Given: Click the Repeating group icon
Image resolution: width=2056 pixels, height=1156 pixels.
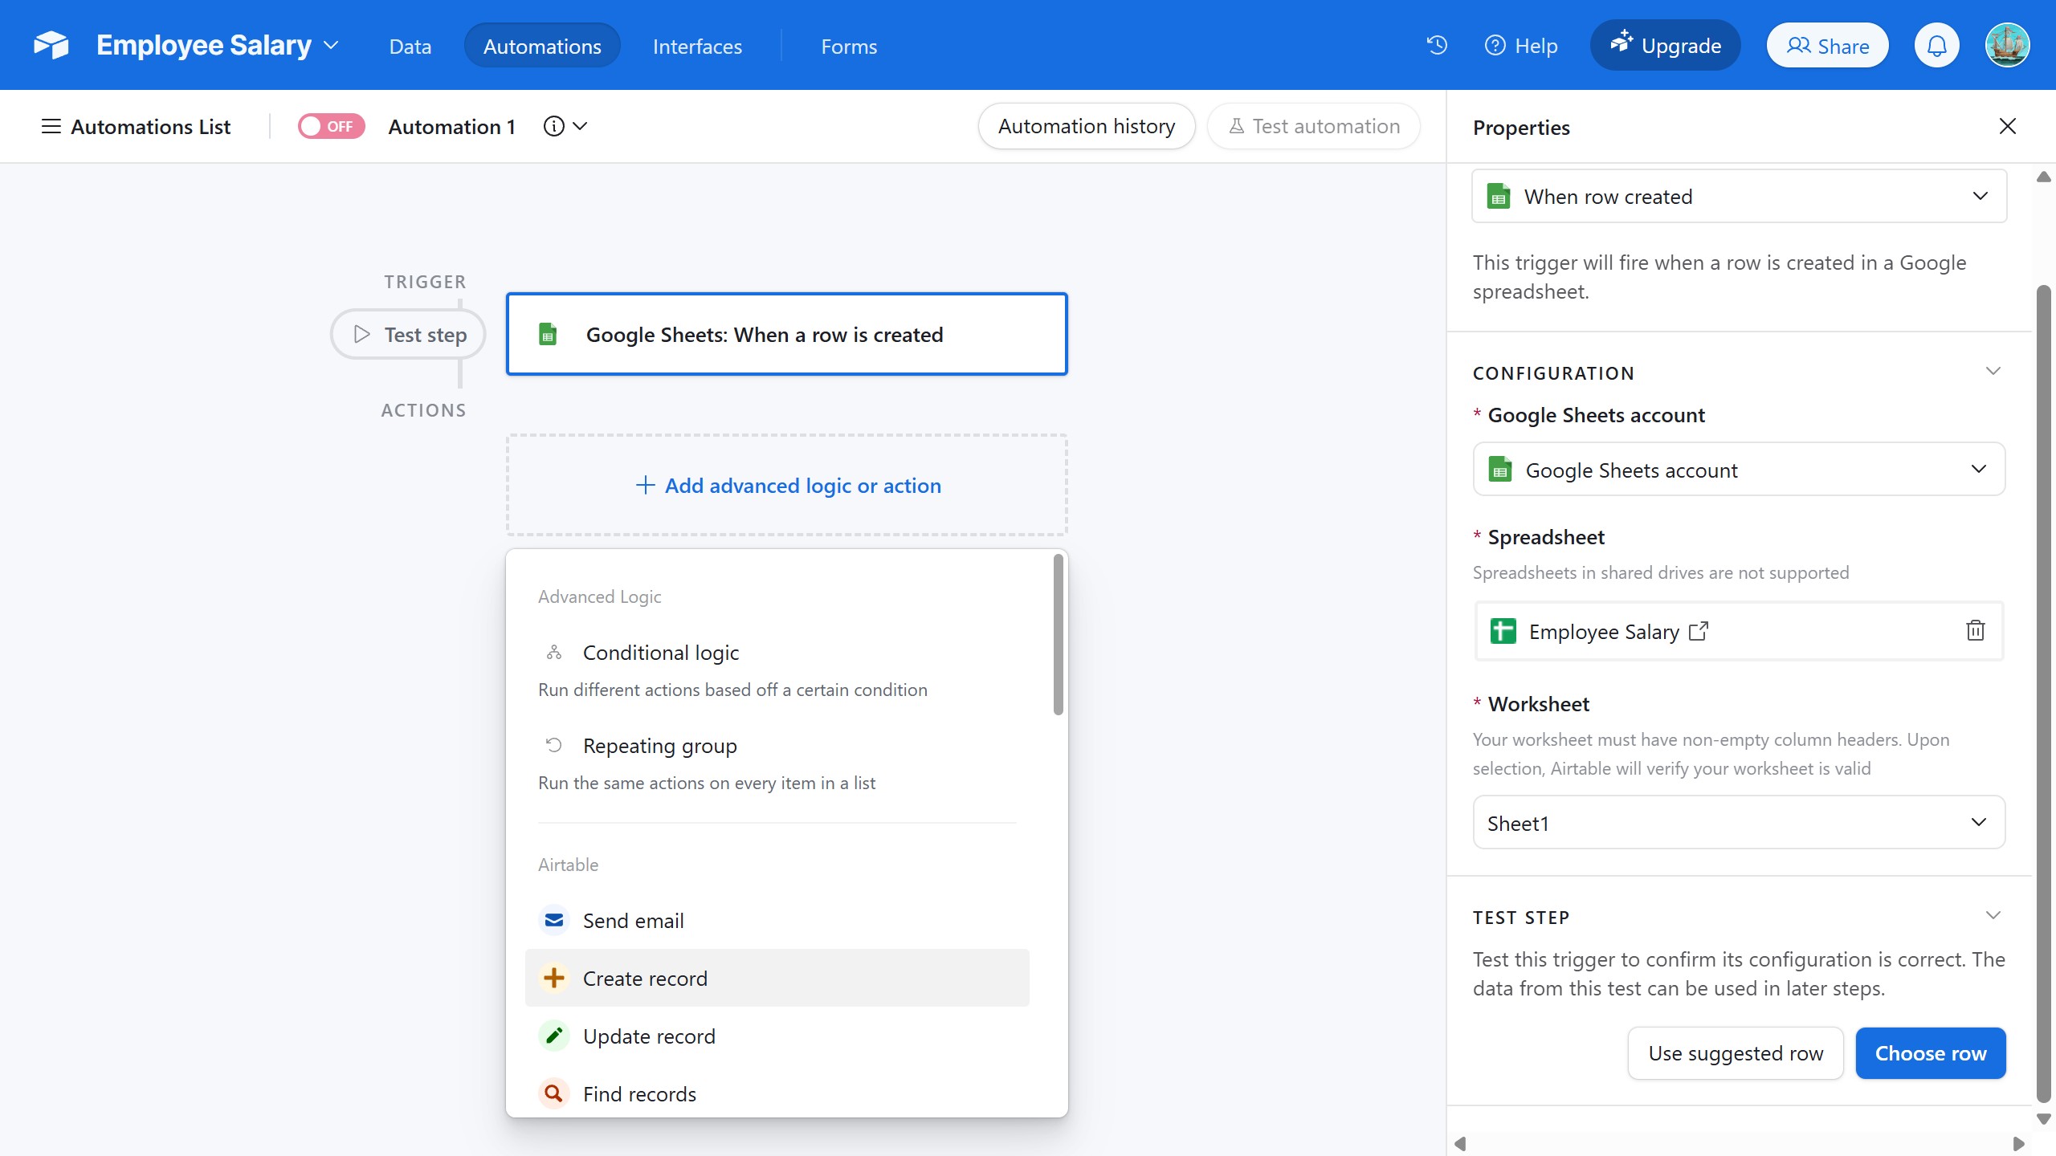Looking at the screenshot, I should (x=554, y=745).
